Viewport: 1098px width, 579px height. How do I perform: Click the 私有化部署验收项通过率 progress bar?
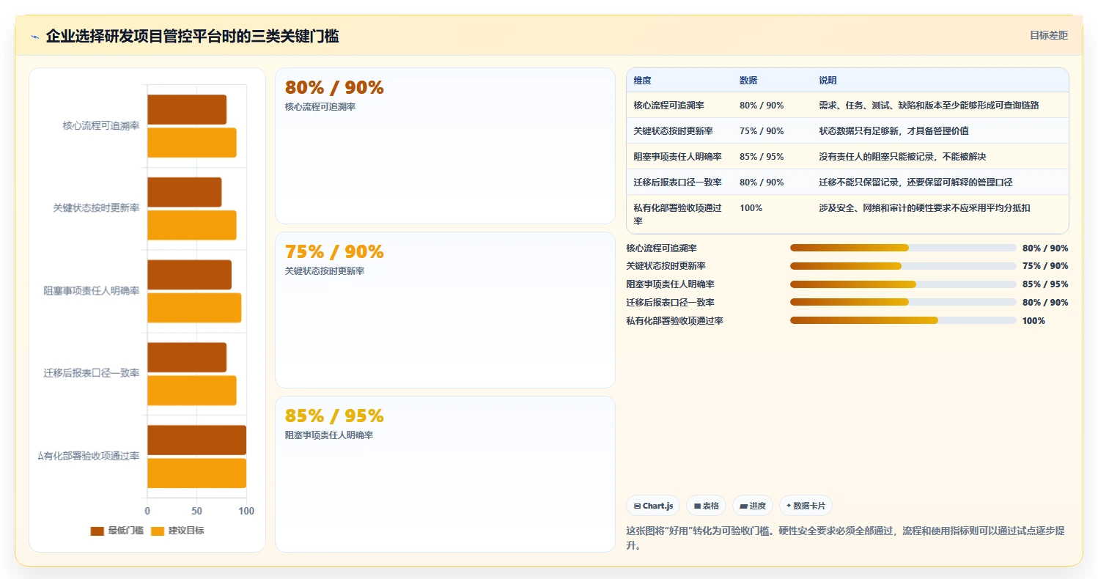(903, 320)
